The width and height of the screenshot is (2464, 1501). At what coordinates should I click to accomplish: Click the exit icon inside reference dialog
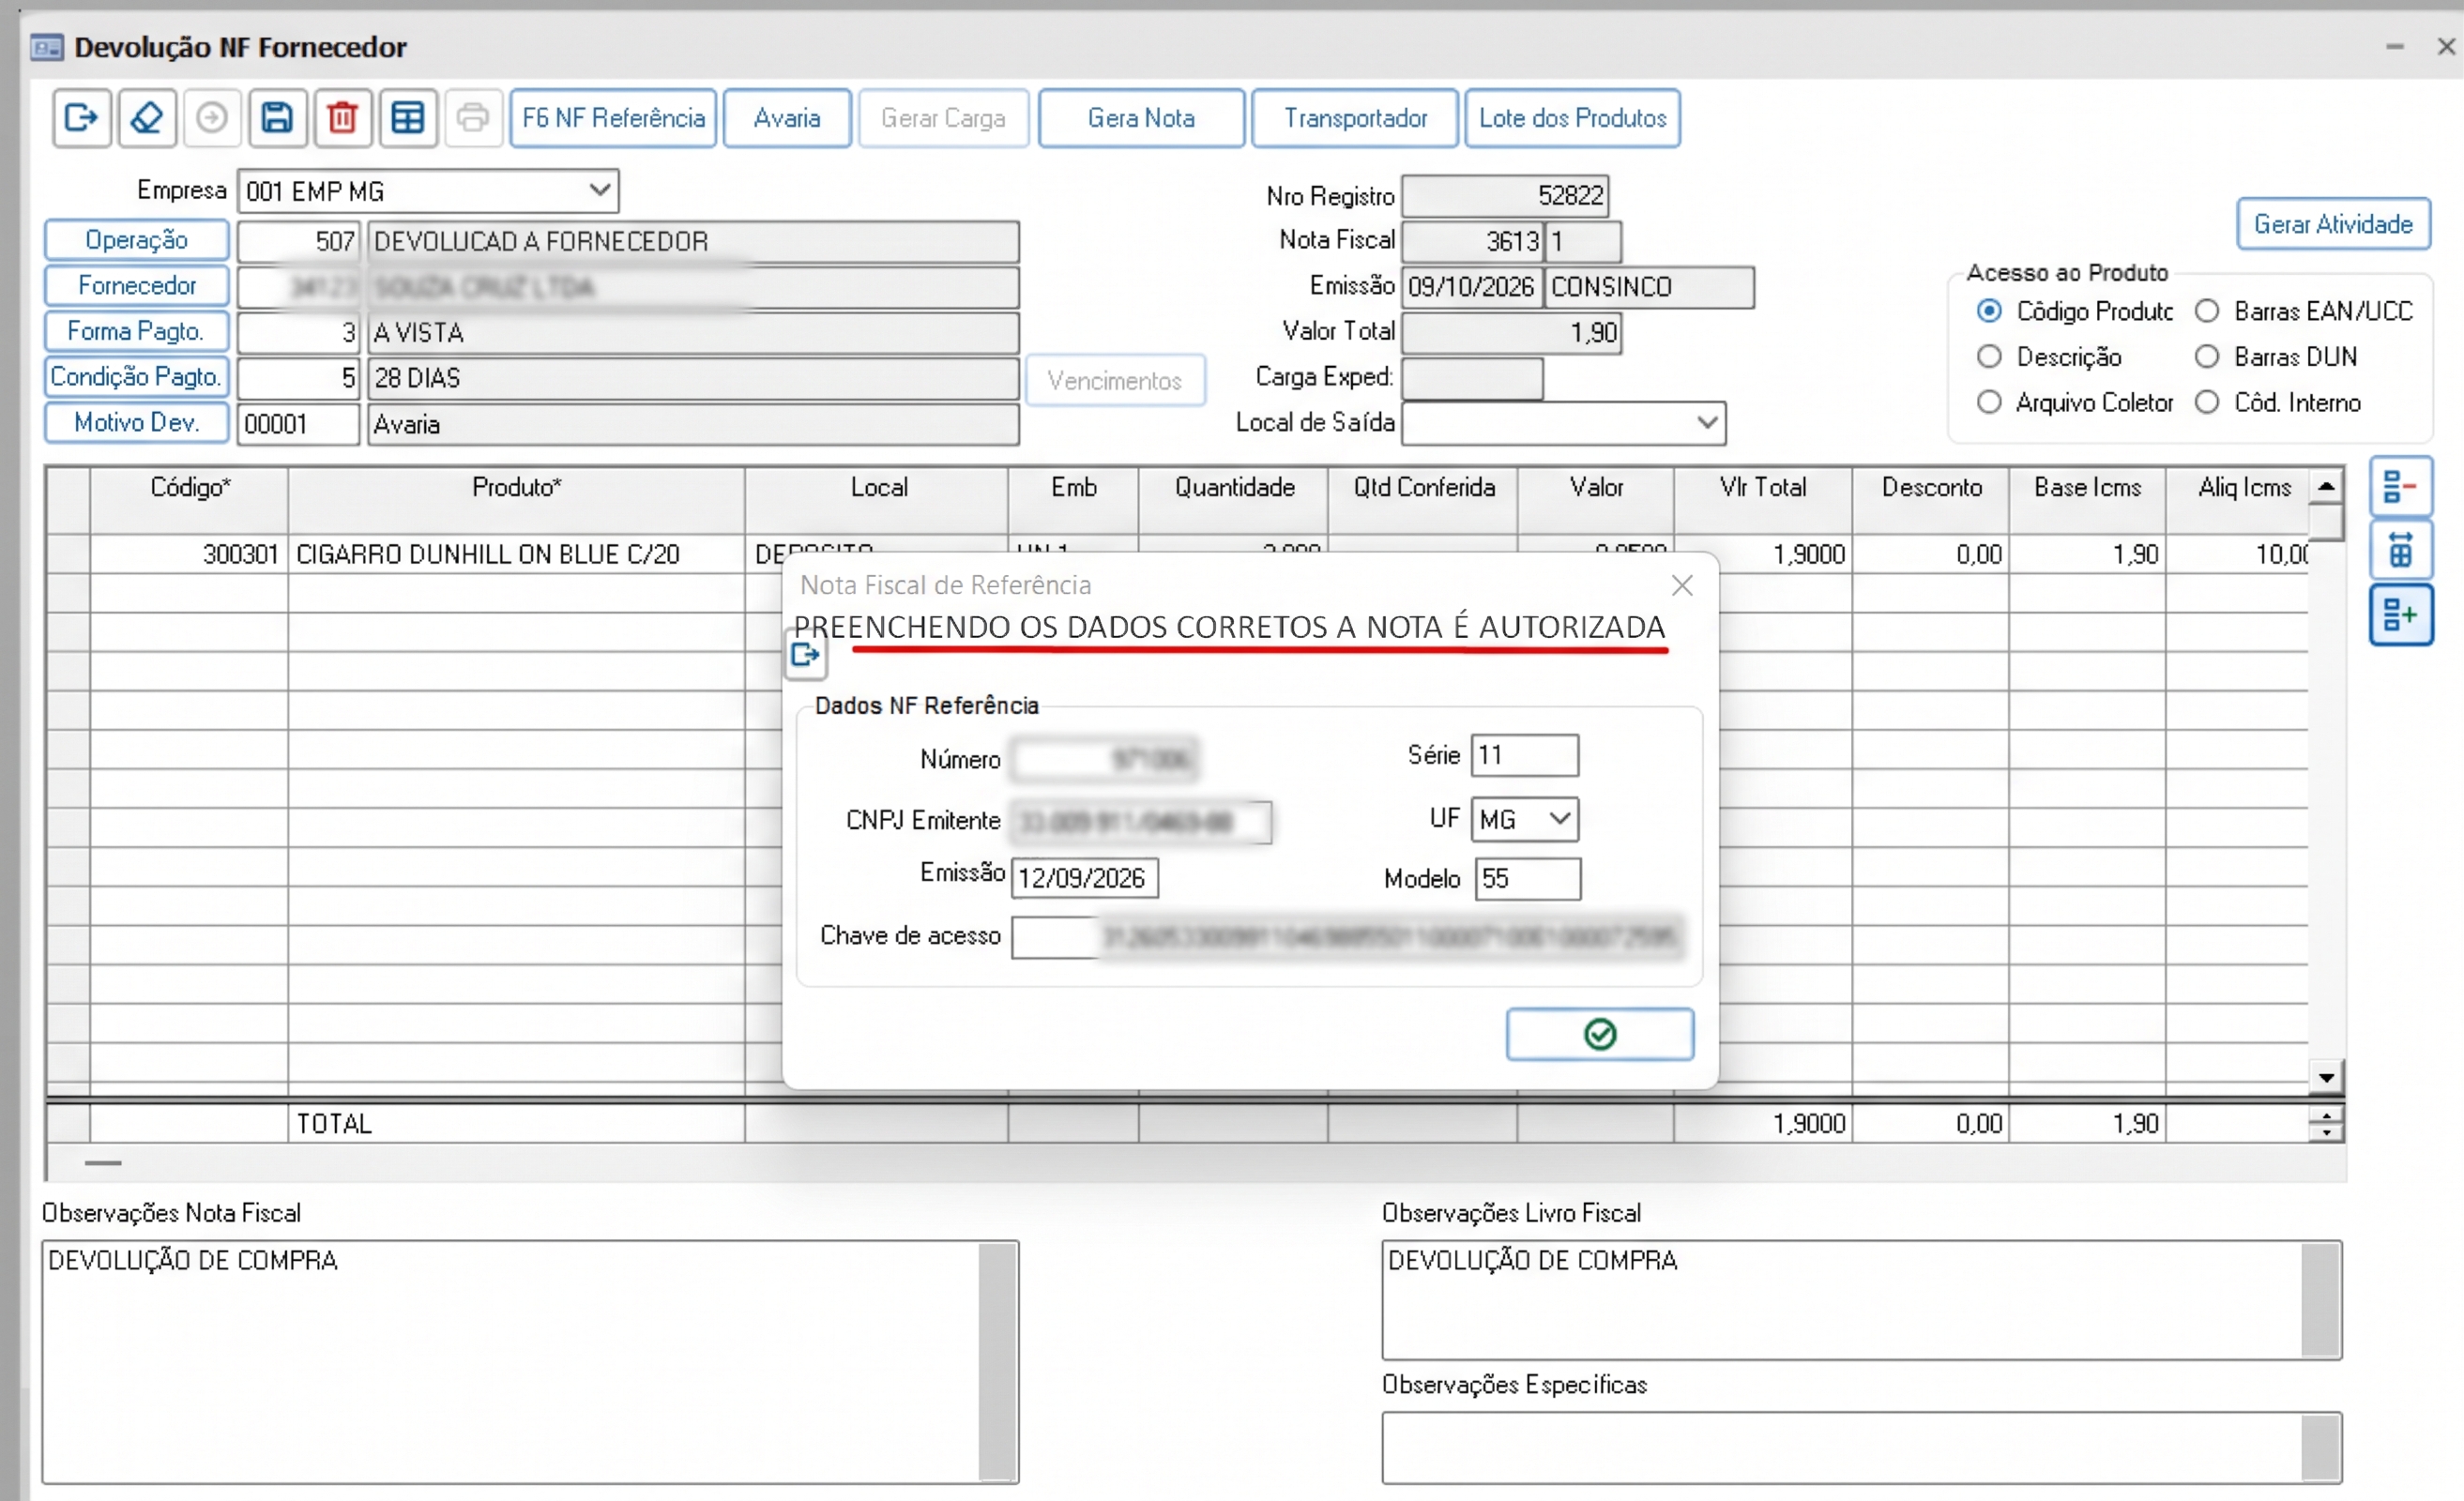[x=805, y=655]
